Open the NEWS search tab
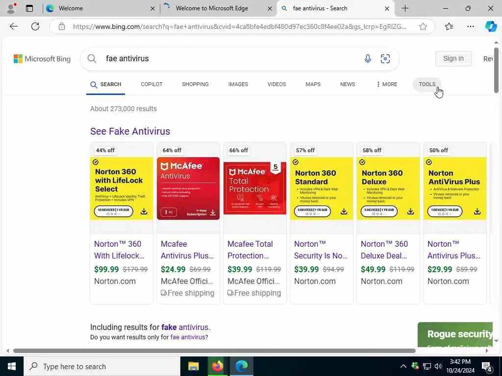 [x=348, y=84]
